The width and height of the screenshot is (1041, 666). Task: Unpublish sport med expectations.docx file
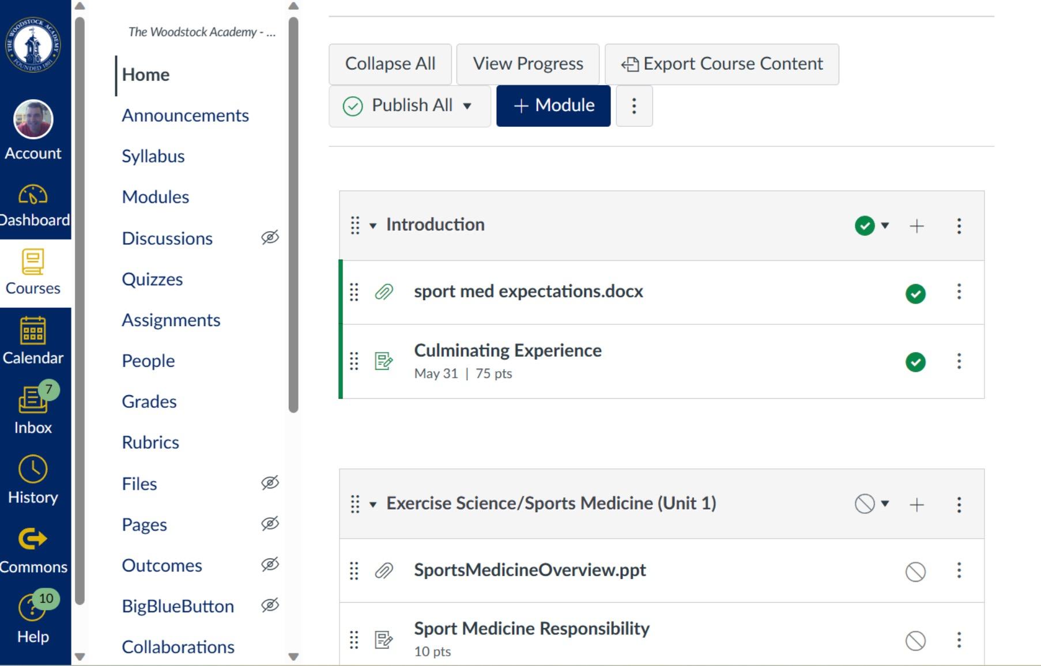[x=915, y=294]
